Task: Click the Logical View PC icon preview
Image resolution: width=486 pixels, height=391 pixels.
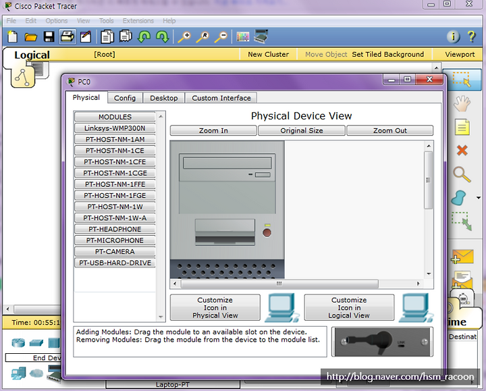Action: coord(416,307)
